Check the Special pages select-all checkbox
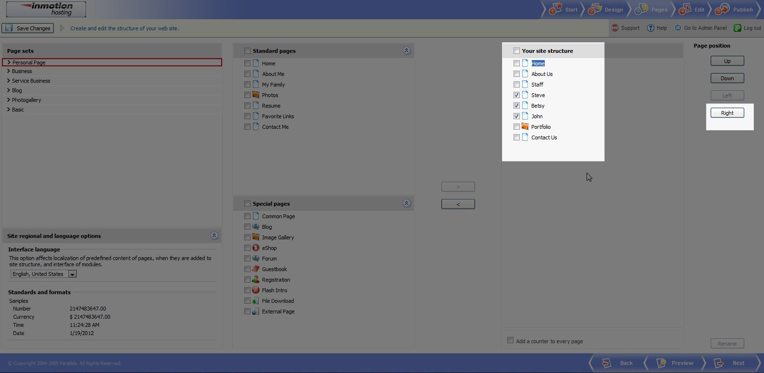Viewport: 764px width, 373px height. point(247,204)
